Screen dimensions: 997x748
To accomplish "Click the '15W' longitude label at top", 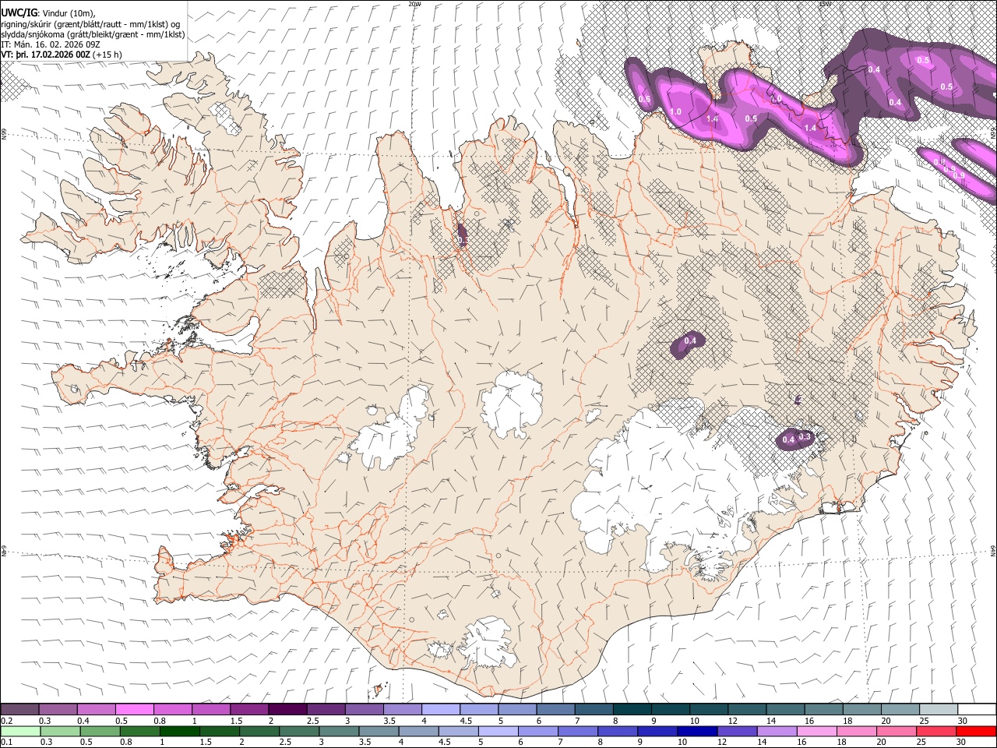I will pyautogui.click(x=824, y=4).
